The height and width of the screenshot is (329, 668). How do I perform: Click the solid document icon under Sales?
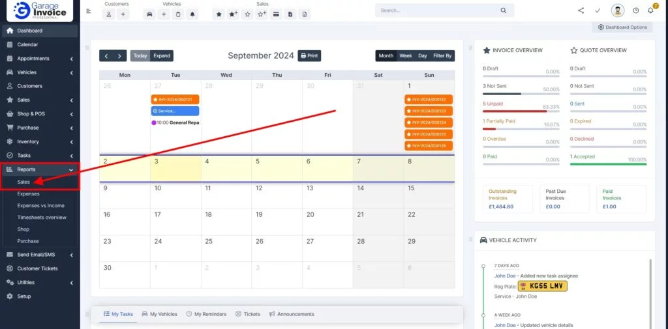(x=290, y=14)
